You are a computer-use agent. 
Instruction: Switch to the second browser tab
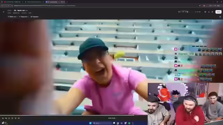[34, 2]
